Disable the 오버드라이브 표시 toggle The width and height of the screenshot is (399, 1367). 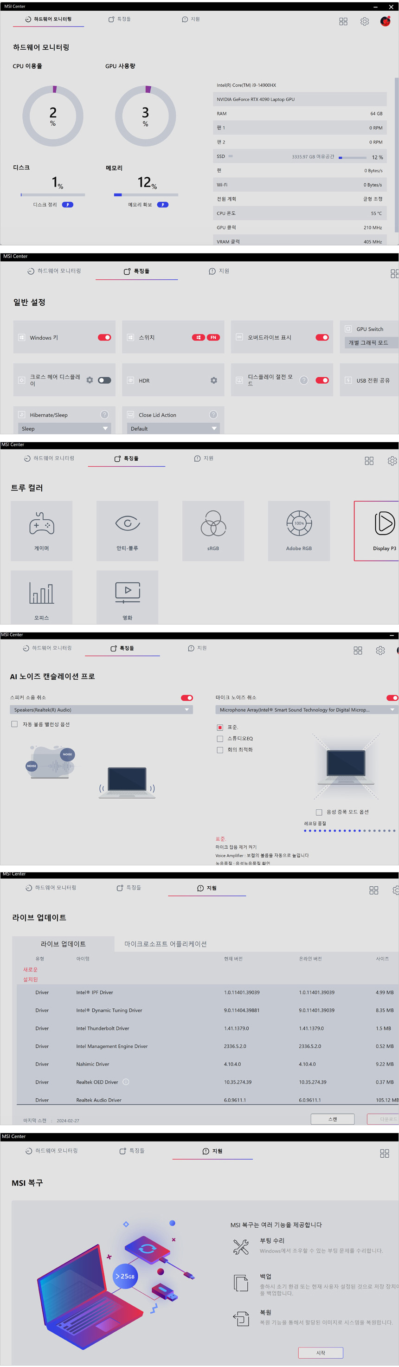(322, 337)
